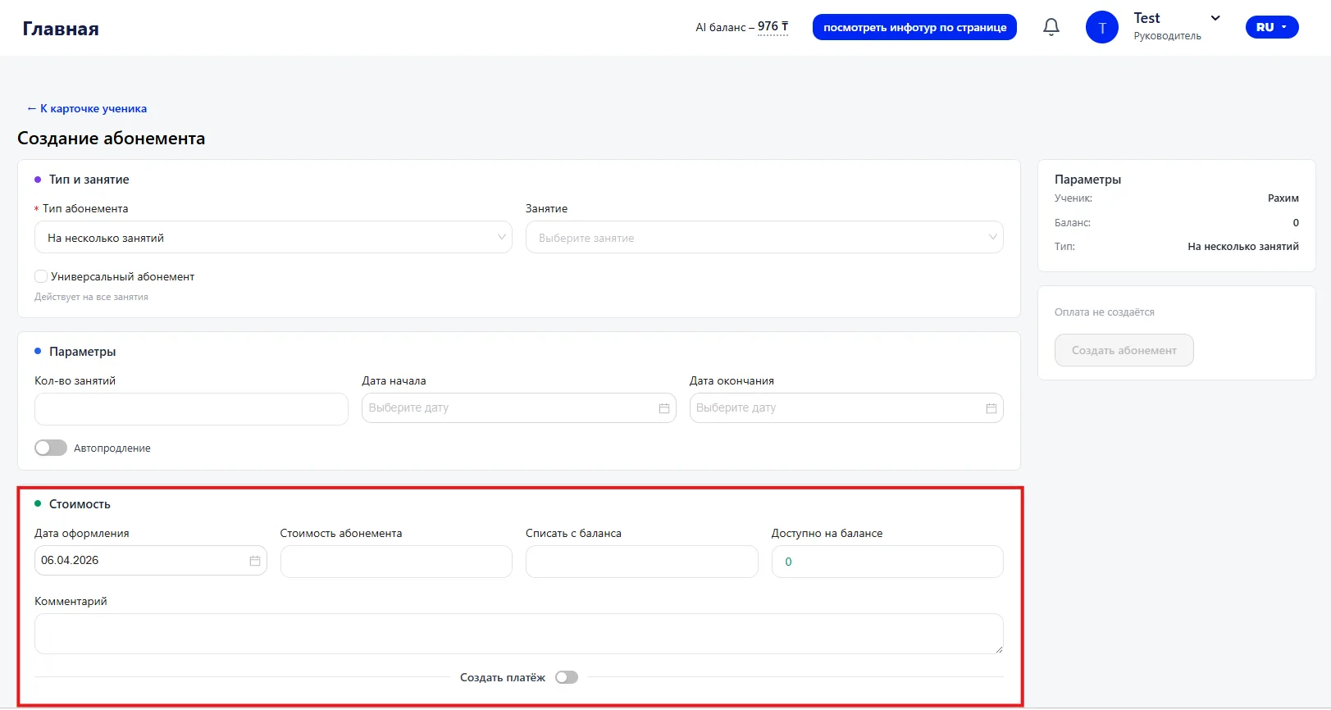The image size is (1331, 710).
Task: Focus the Списать с баланса input
Action: tap(642, 562)
